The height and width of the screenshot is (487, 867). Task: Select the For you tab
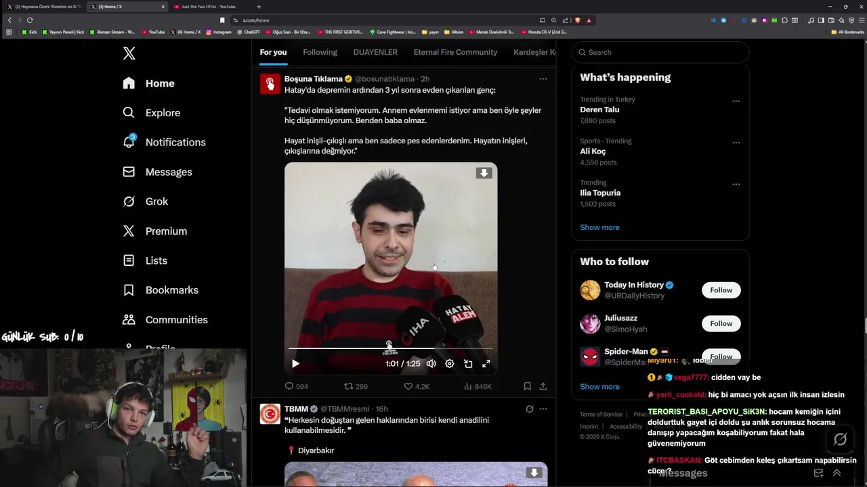[273, 52]
